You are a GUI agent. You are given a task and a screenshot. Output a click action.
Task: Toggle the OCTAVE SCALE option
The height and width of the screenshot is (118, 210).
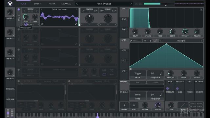click(x=196, y=107)
